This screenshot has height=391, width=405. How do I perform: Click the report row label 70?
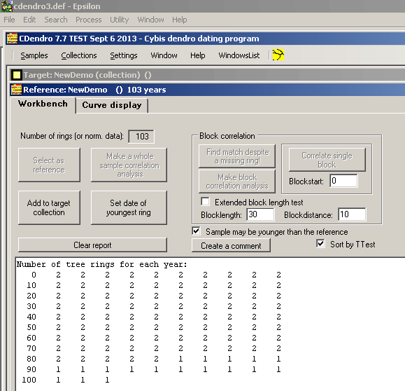click(31, 348)
